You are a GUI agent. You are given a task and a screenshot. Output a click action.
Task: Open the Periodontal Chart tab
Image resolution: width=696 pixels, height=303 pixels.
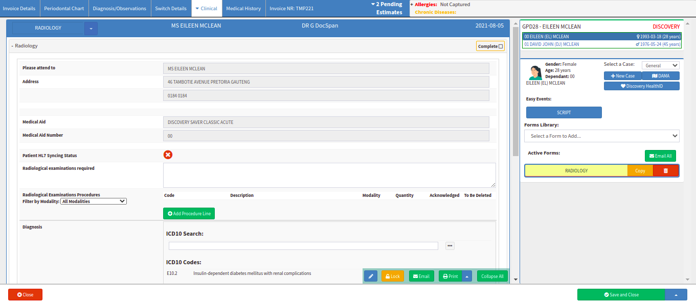point(64,9)
